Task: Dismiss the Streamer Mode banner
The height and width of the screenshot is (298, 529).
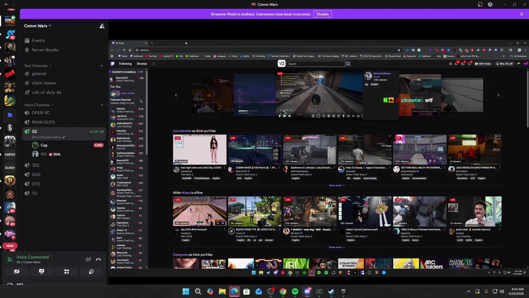Action: pos(522,14)
